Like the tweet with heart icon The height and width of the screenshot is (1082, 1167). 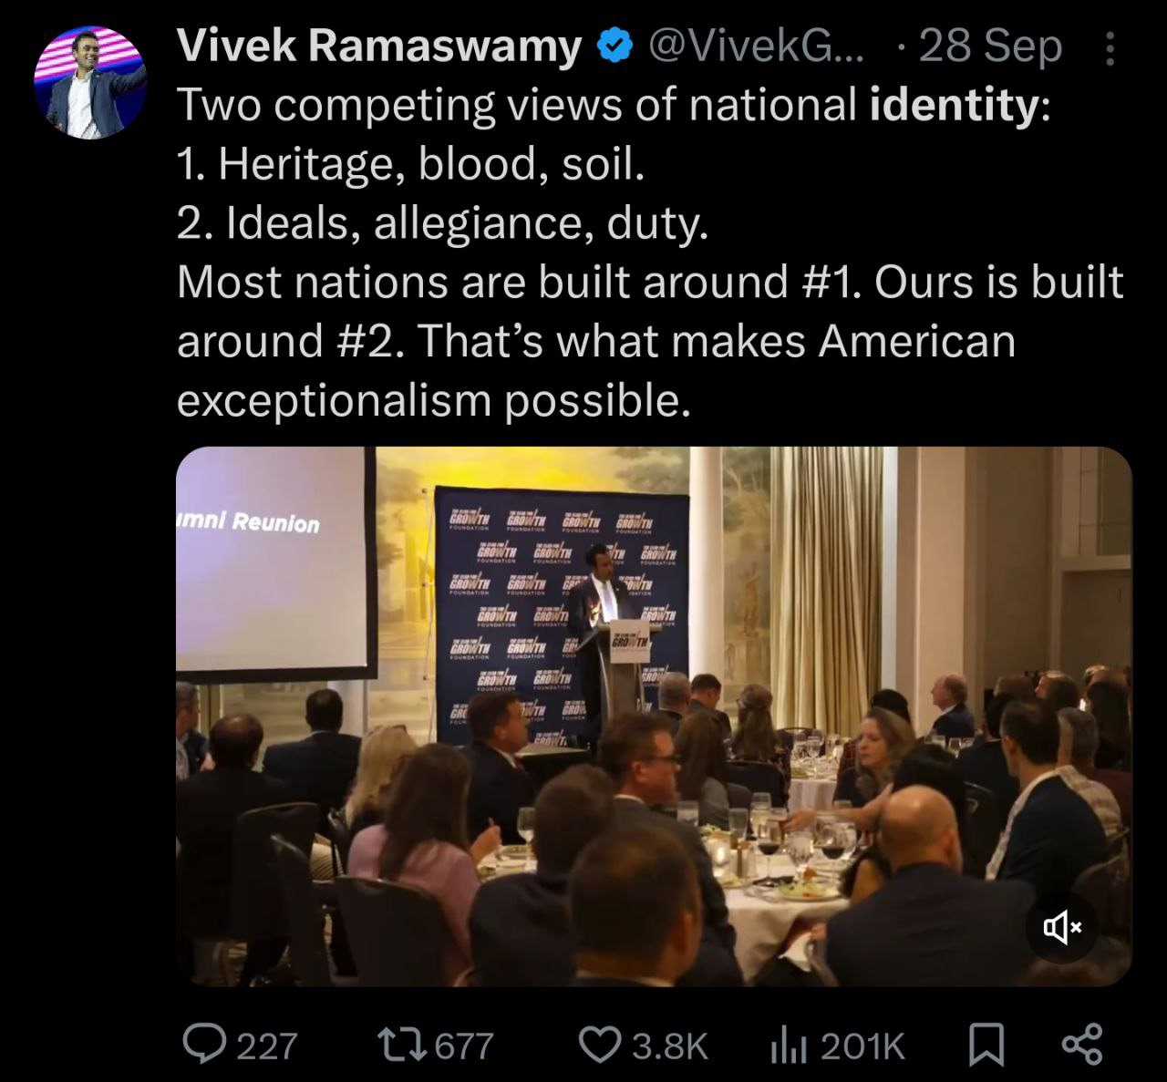tap(601, 1045)
